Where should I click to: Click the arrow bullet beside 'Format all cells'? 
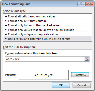coord(6,16)
